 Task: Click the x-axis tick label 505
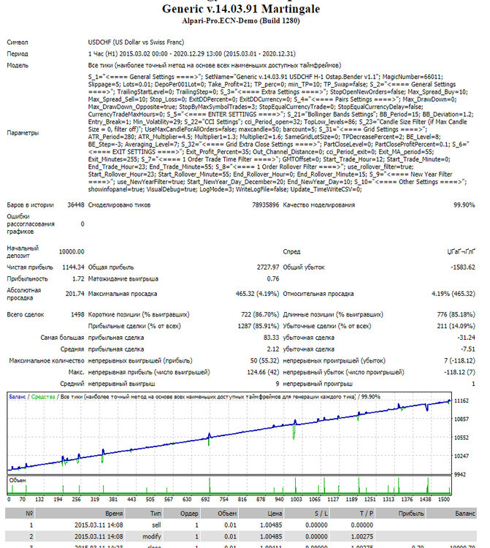pos(150,500)
